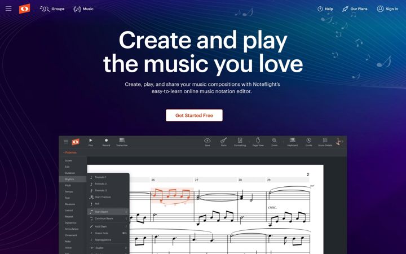Select the Note palette

point(68,242)
